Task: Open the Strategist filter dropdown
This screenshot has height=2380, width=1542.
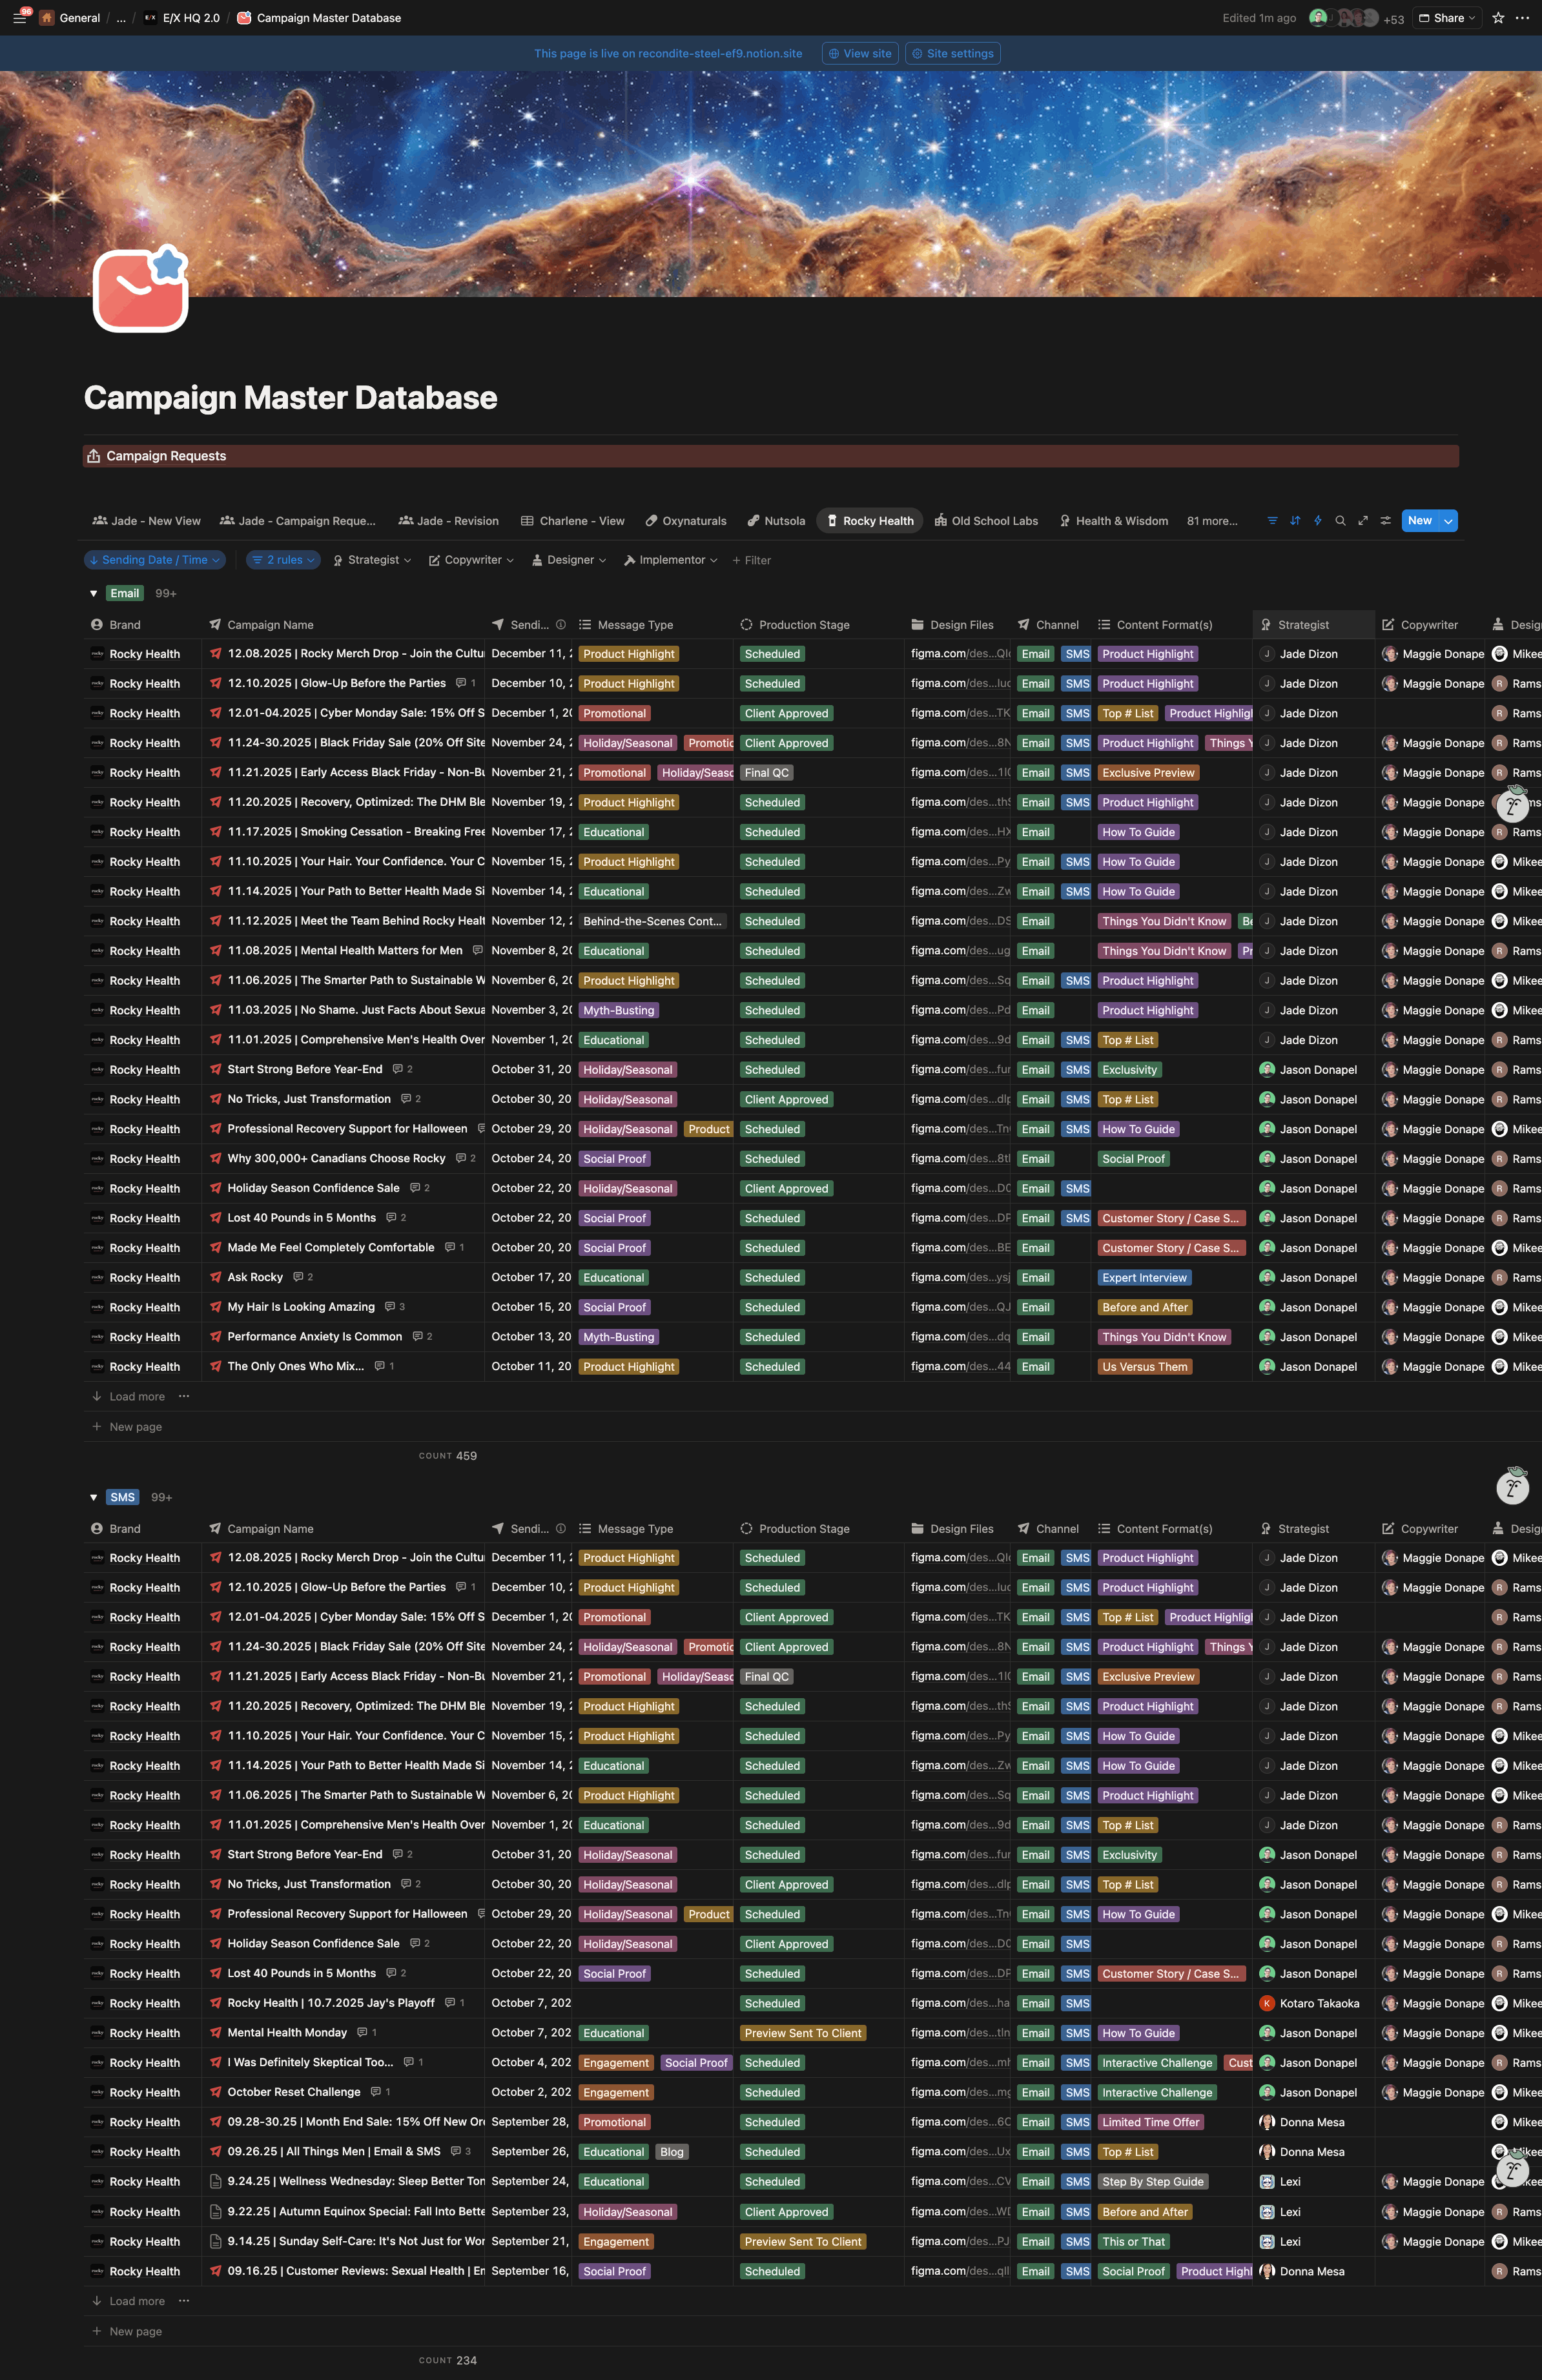Action: point(372,560)
